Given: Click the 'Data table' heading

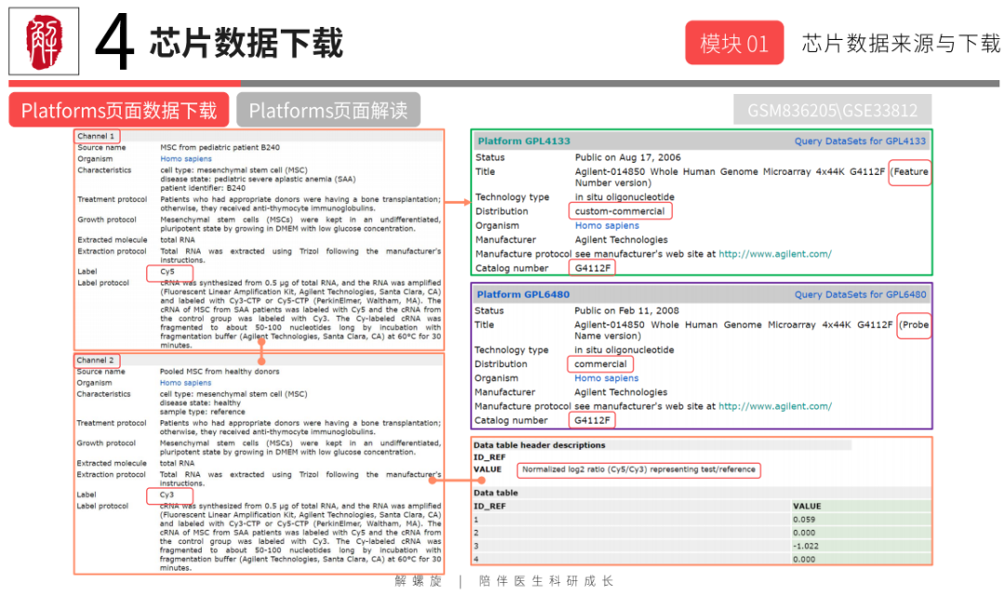Looking at the screenshot, I should [495, 493].
